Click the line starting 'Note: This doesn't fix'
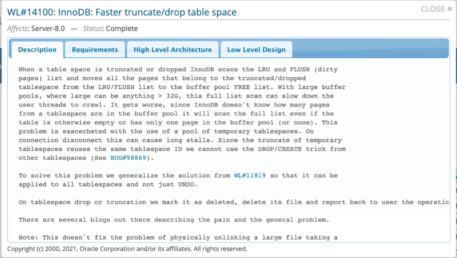 click(x=178, y=238)
